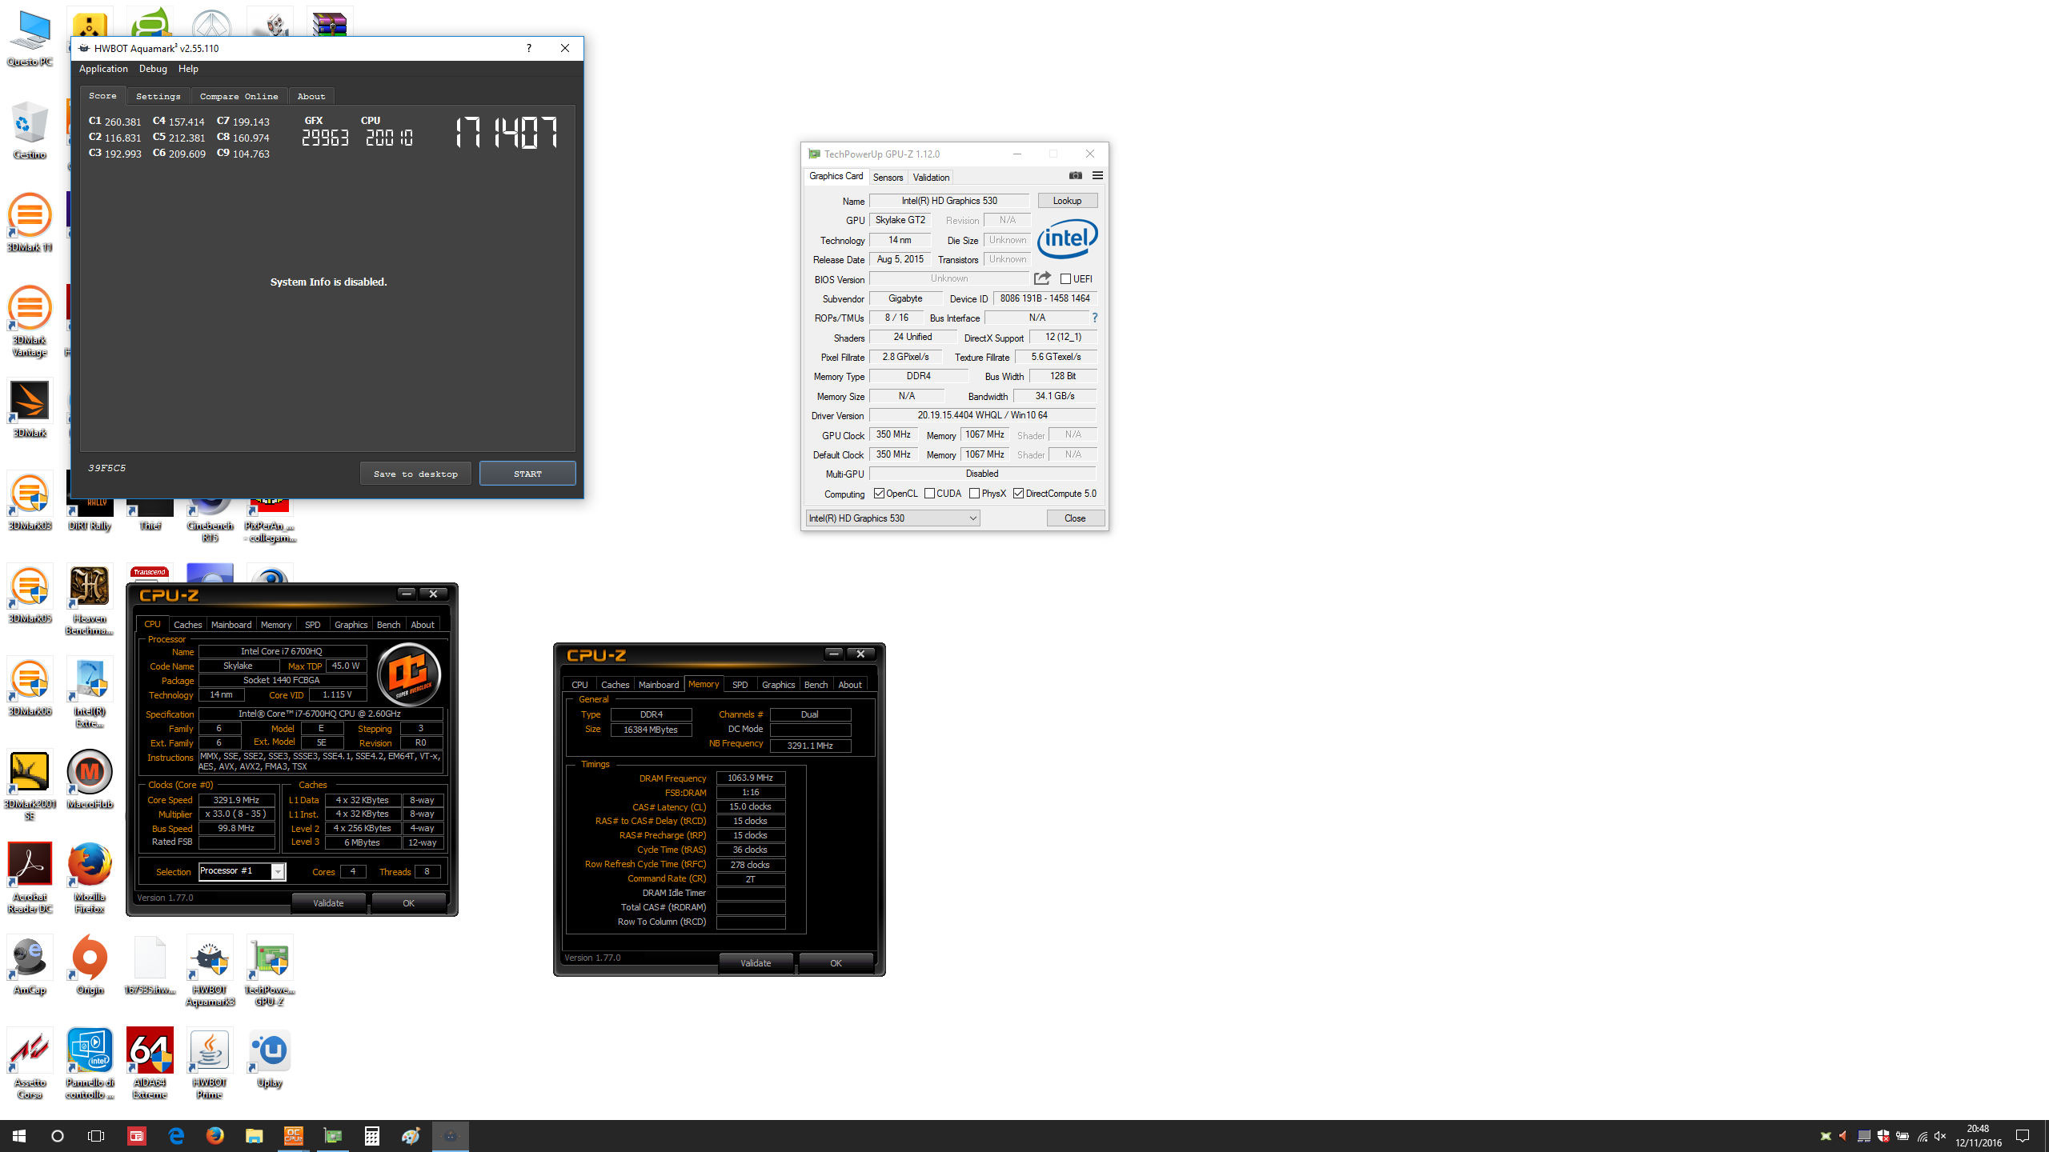Click the Windows Start button on taskbar

point(19,1136)
